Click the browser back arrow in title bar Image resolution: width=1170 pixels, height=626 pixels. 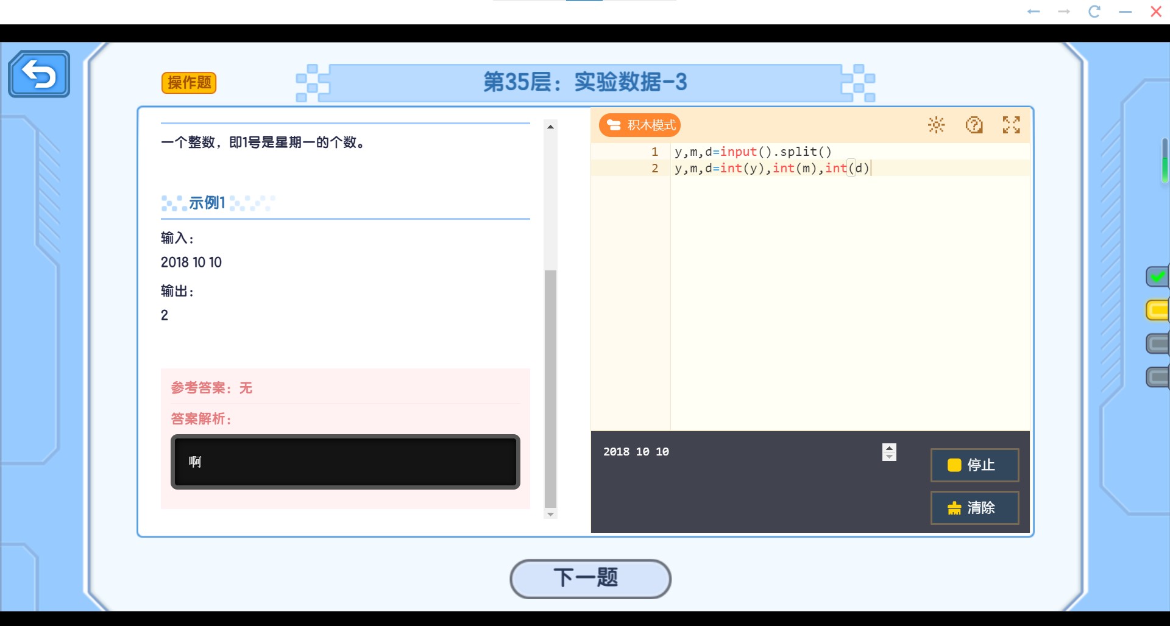[x=1033, y=12]
